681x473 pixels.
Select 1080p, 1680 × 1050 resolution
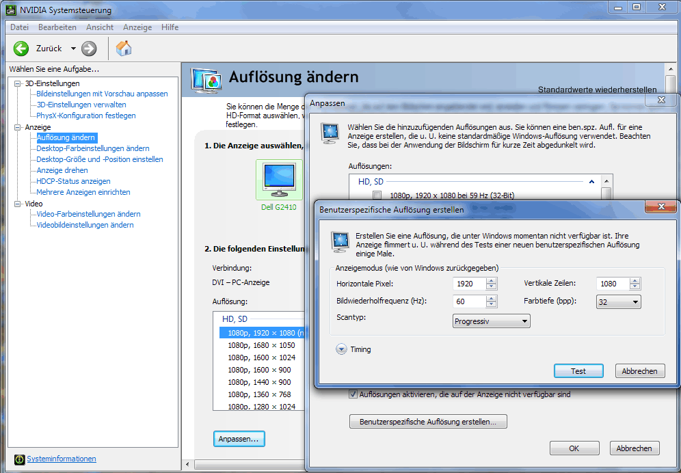(x=261, y=345)
